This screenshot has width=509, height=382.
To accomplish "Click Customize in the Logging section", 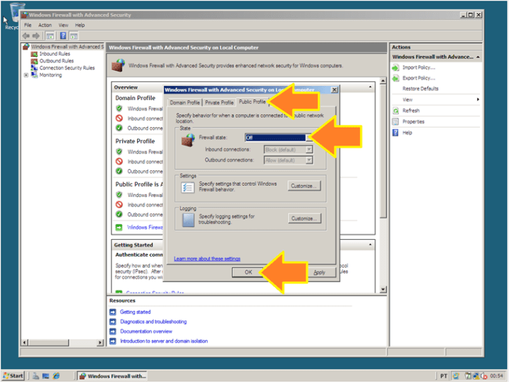I will point(305,218).
